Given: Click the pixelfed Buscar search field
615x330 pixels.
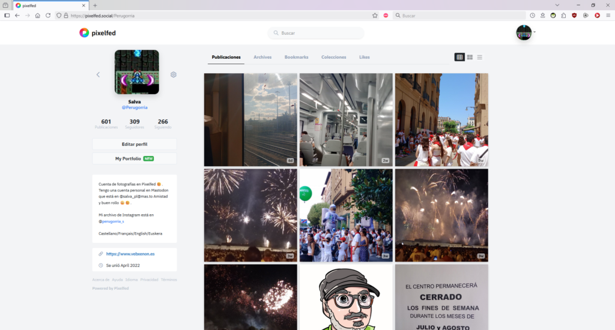Looking at the screenshot, I should pos(316,33).
